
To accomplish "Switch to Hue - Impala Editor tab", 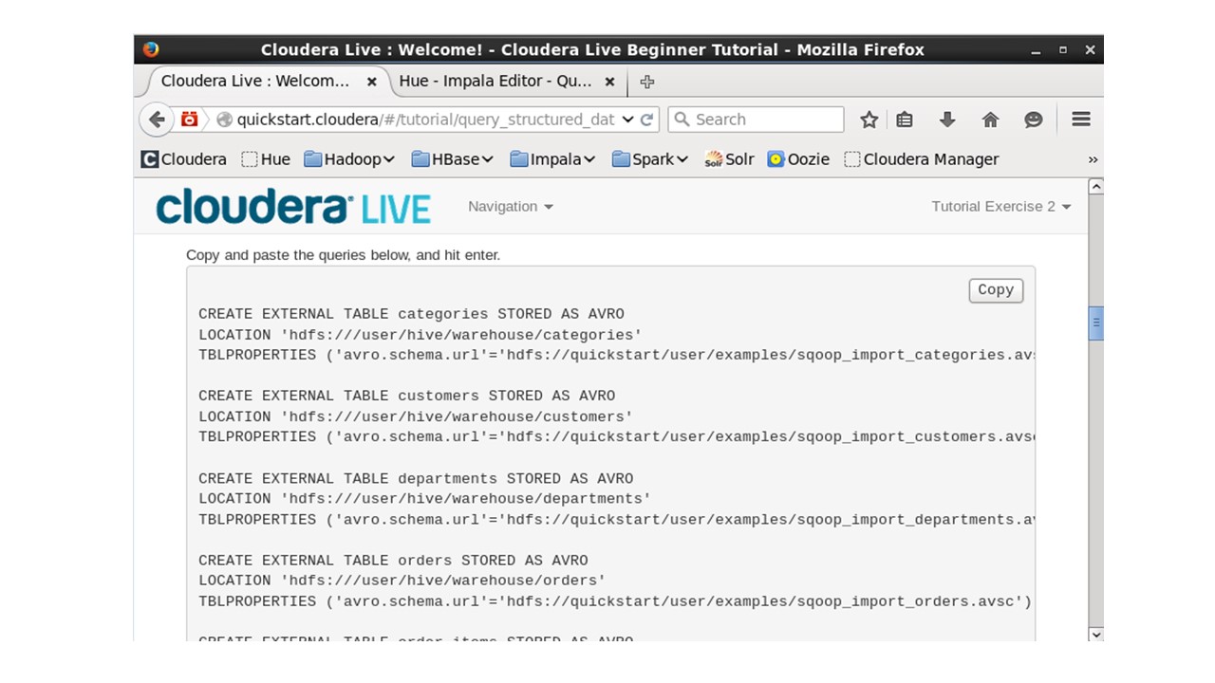I will (495, 82).
